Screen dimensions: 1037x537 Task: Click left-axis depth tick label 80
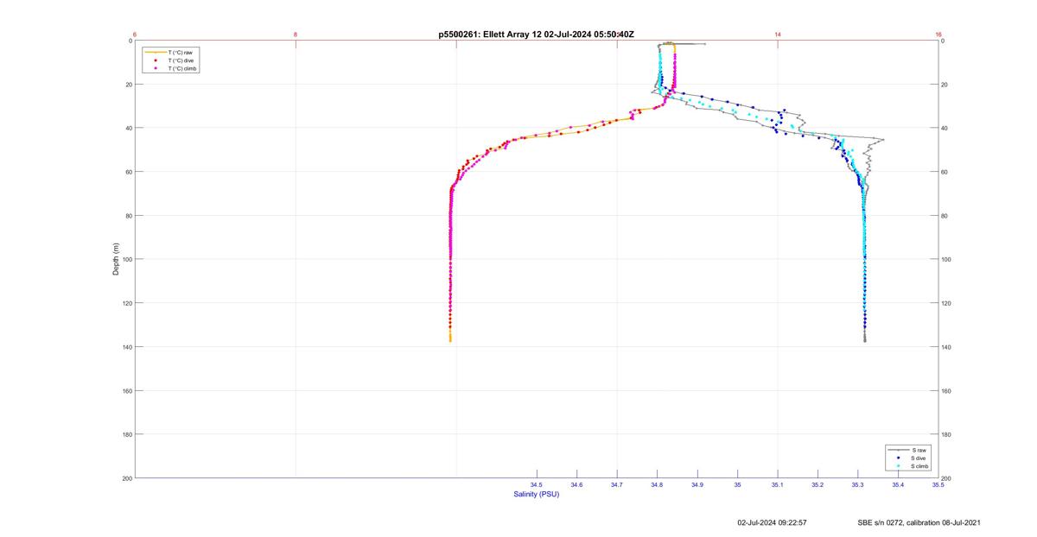tap(129, 216)
